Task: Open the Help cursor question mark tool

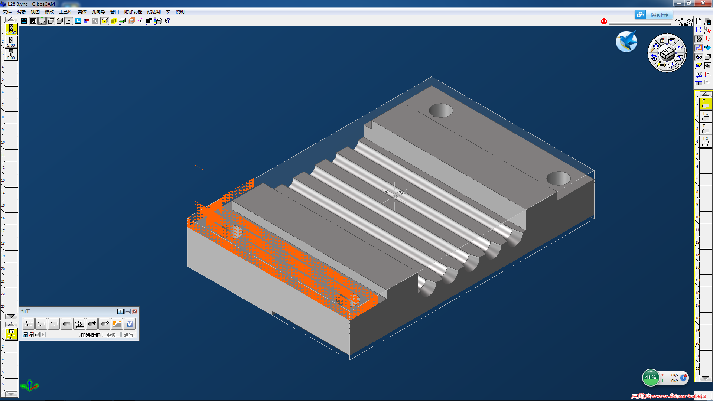Action: [x=167, y=21]
